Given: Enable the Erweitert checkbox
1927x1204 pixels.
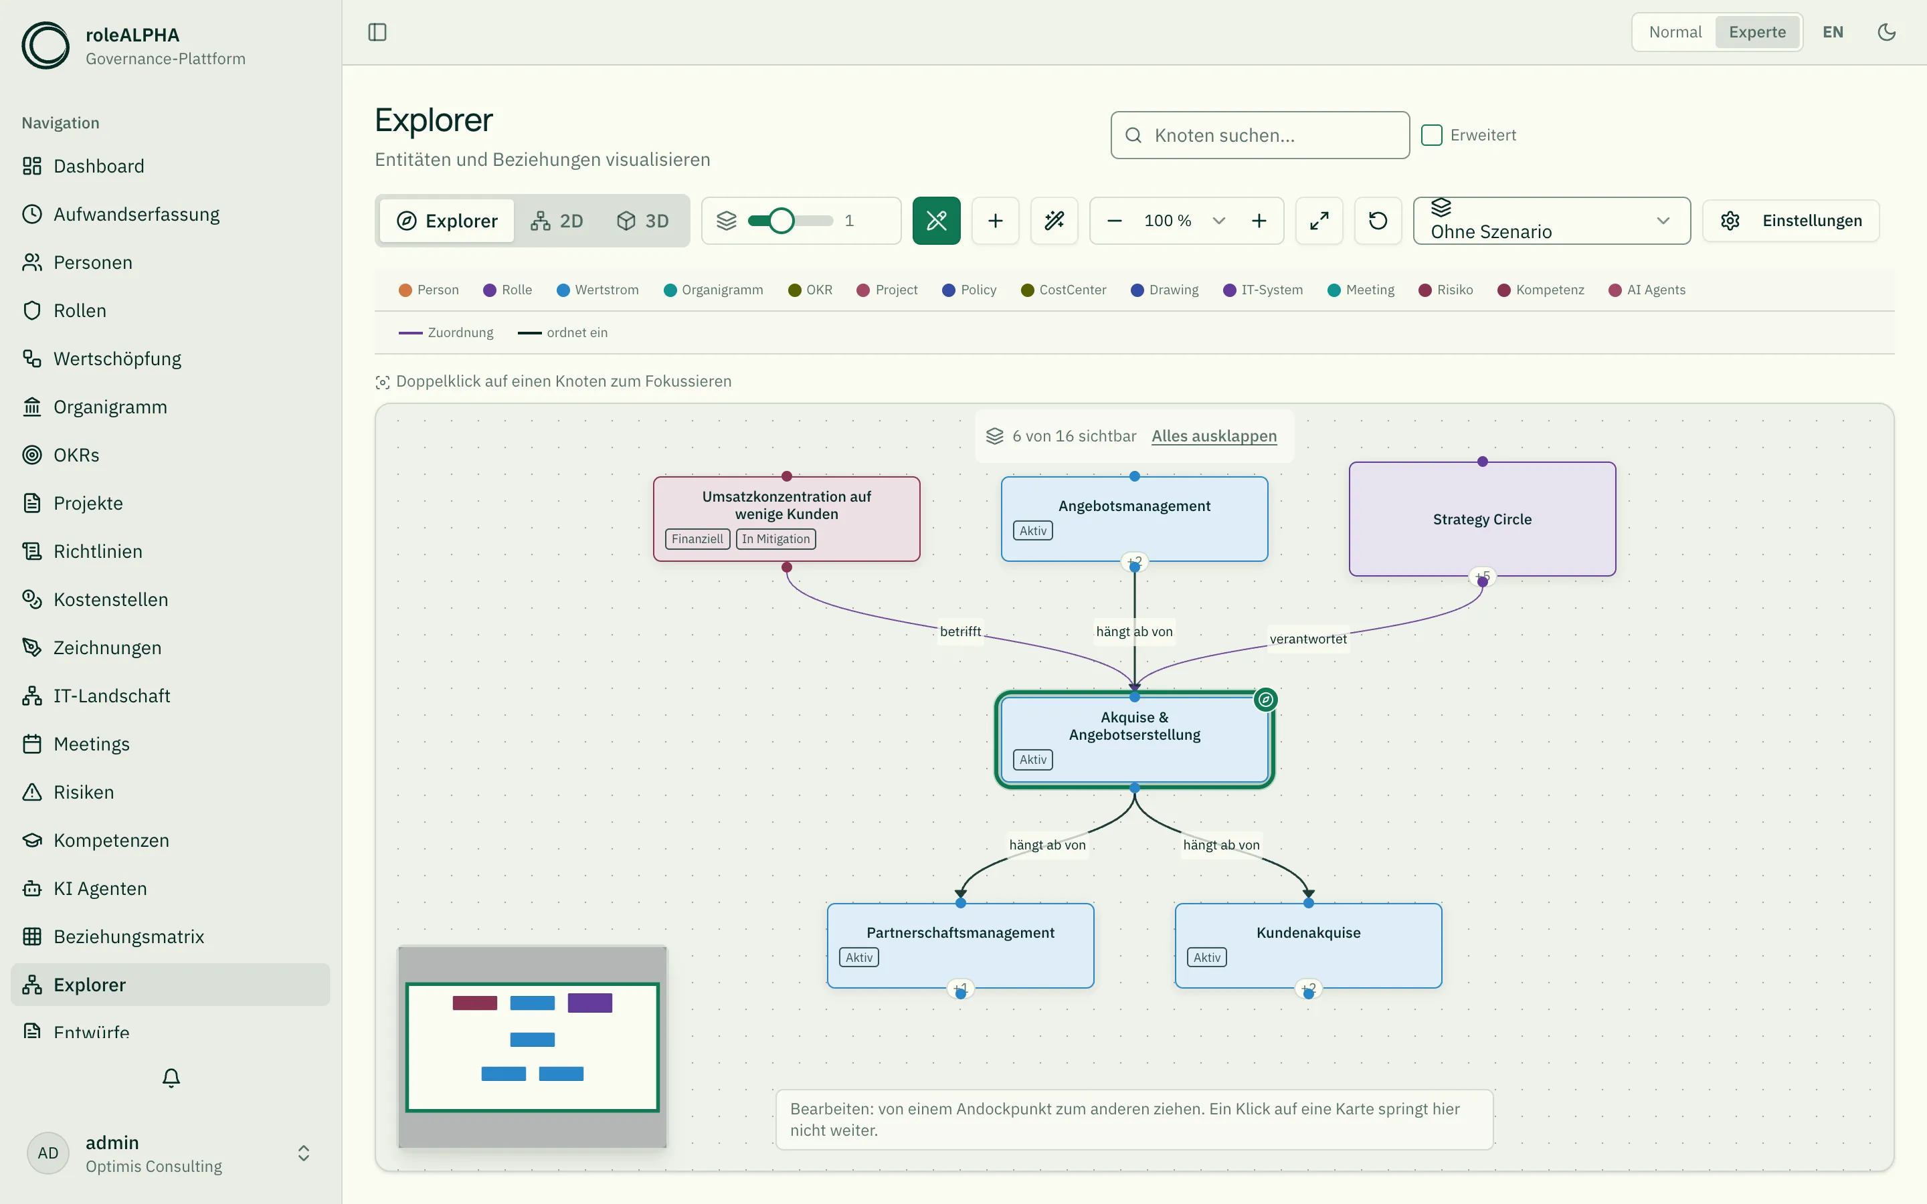Looking at the screenshot, I should (1432, 134).
